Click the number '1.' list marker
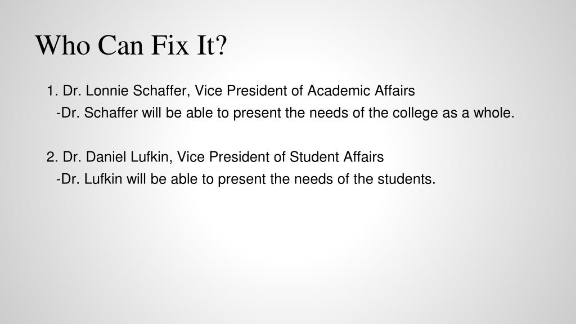The height and width of the screenshot is (324, 576). pyautogui.click(x=52, y=91)
